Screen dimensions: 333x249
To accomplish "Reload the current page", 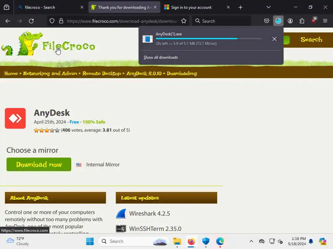I will coord(31,21).
